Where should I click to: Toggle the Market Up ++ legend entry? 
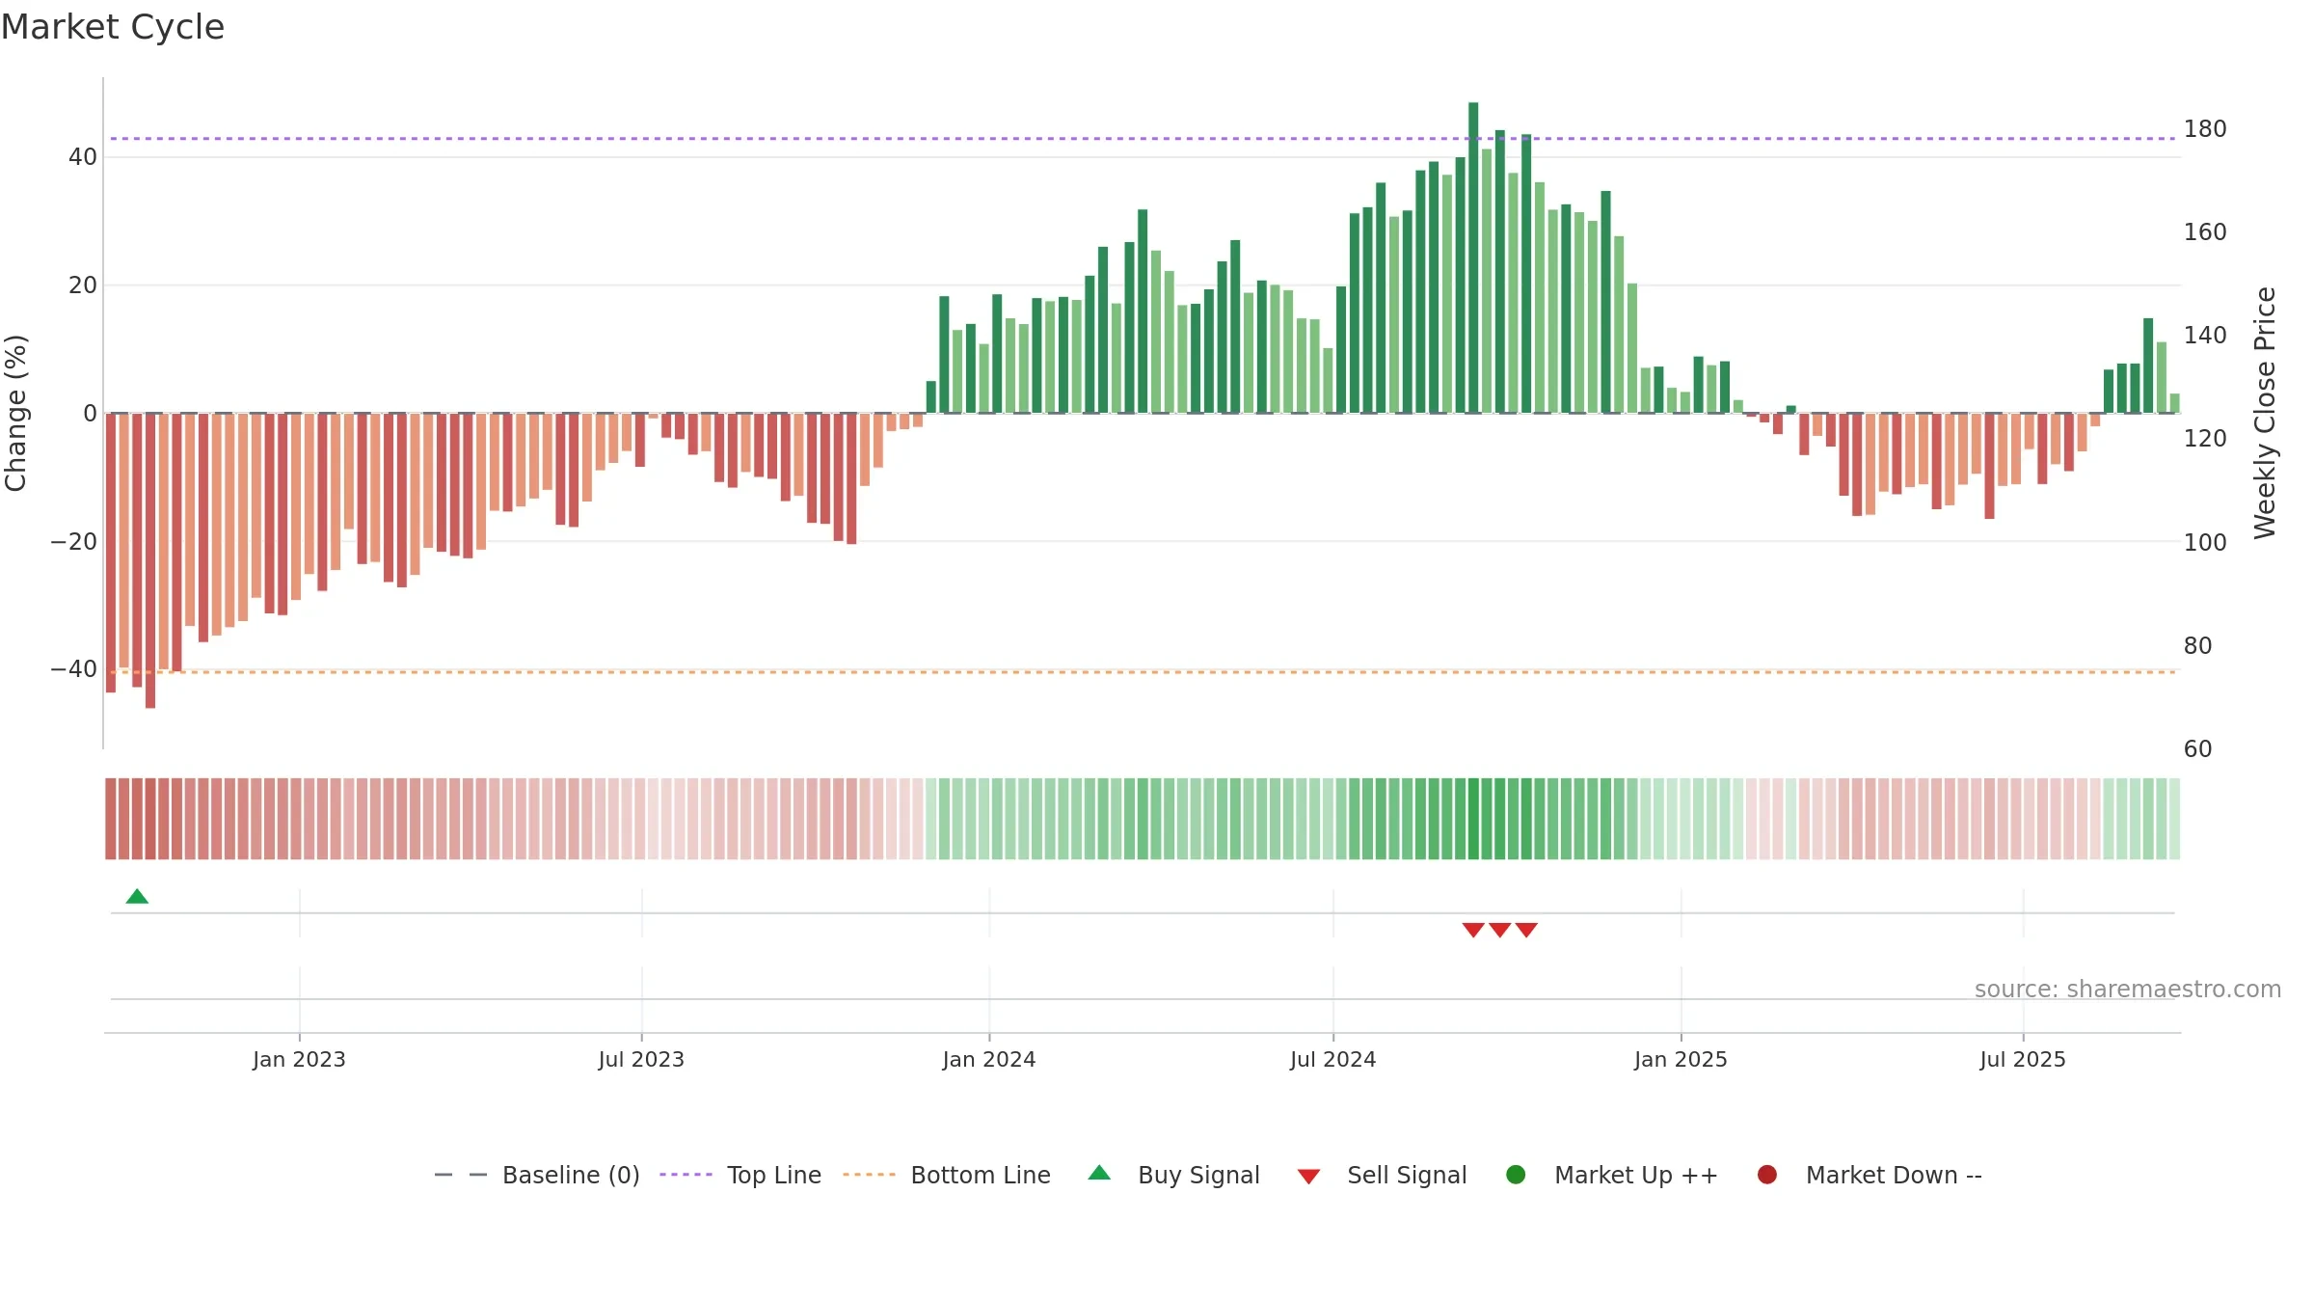pyautogui.click(x=1612, y=1175)
